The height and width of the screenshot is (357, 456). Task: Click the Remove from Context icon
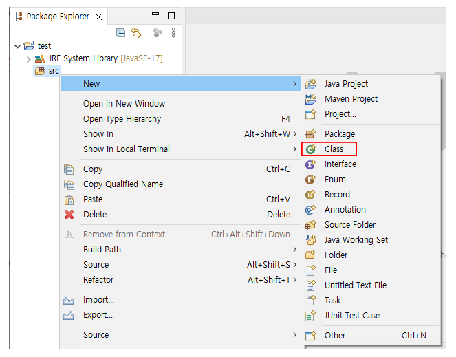69,235
